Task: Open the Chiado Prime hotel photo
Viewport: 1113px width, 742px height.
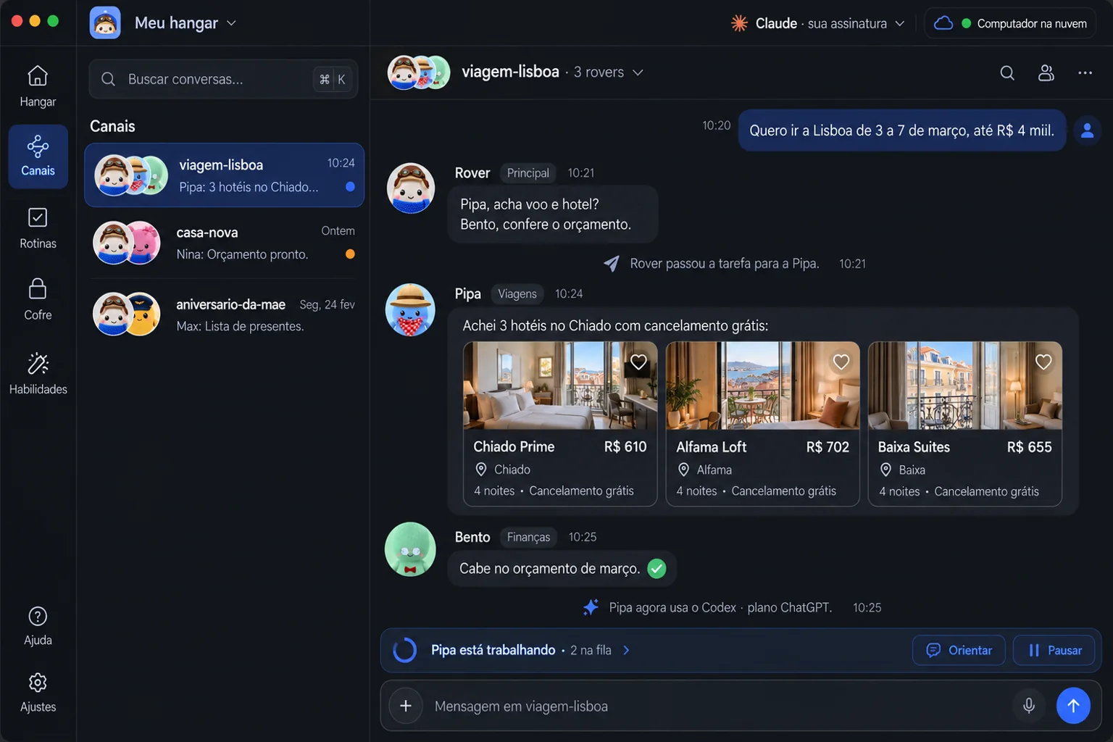Action: [x=560, y=385]
